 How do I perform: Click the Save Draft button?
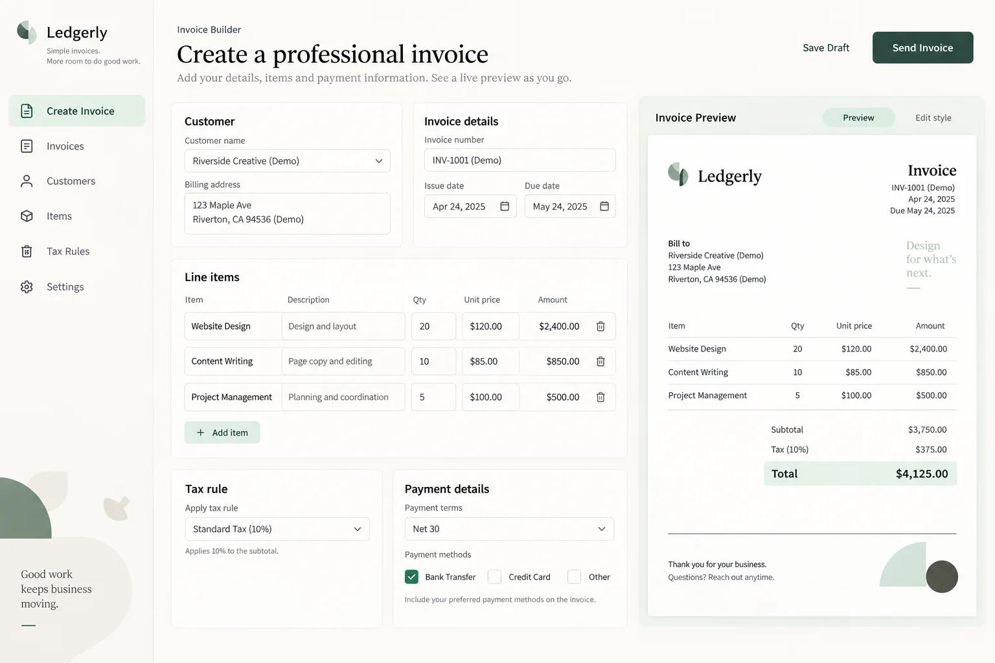click(826, 48)
